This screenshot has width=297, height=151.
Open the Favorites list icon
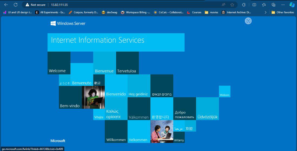pyautogui.click(x=264, y=5)
